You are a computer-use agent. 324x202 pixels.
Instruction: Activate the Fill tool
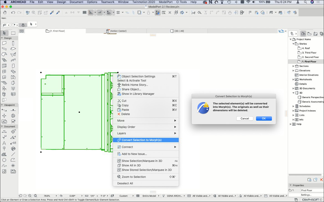4,154
